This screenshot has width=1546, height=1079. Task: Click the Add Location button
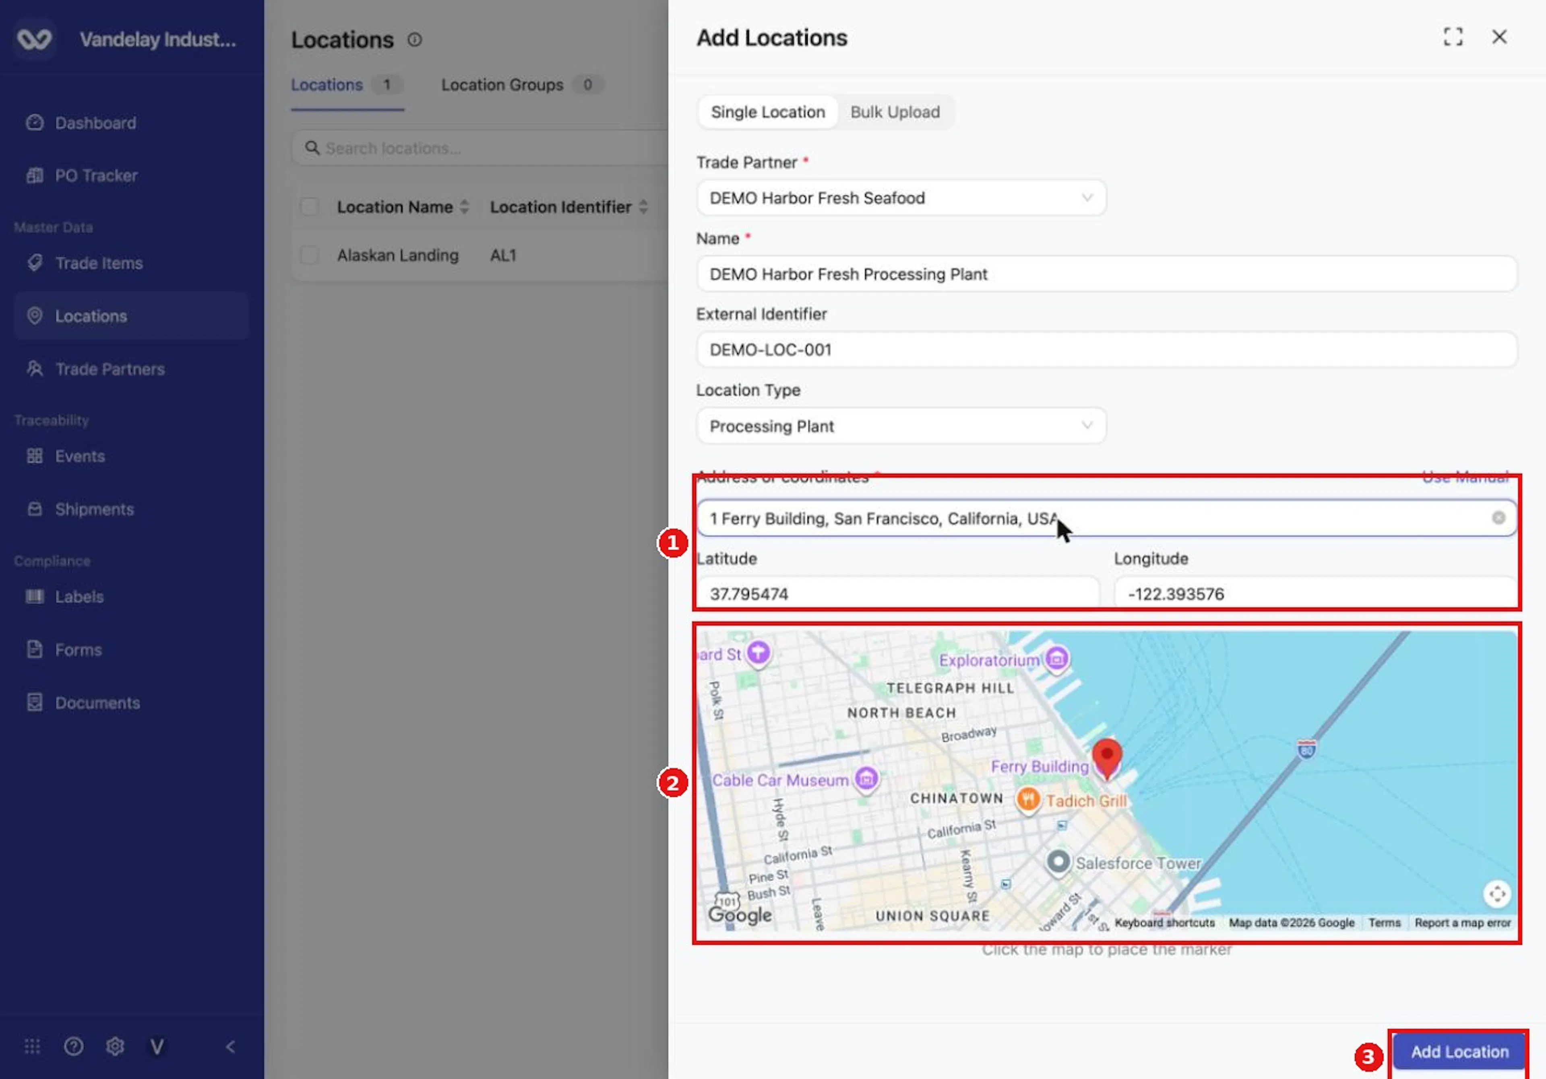1459,1051
